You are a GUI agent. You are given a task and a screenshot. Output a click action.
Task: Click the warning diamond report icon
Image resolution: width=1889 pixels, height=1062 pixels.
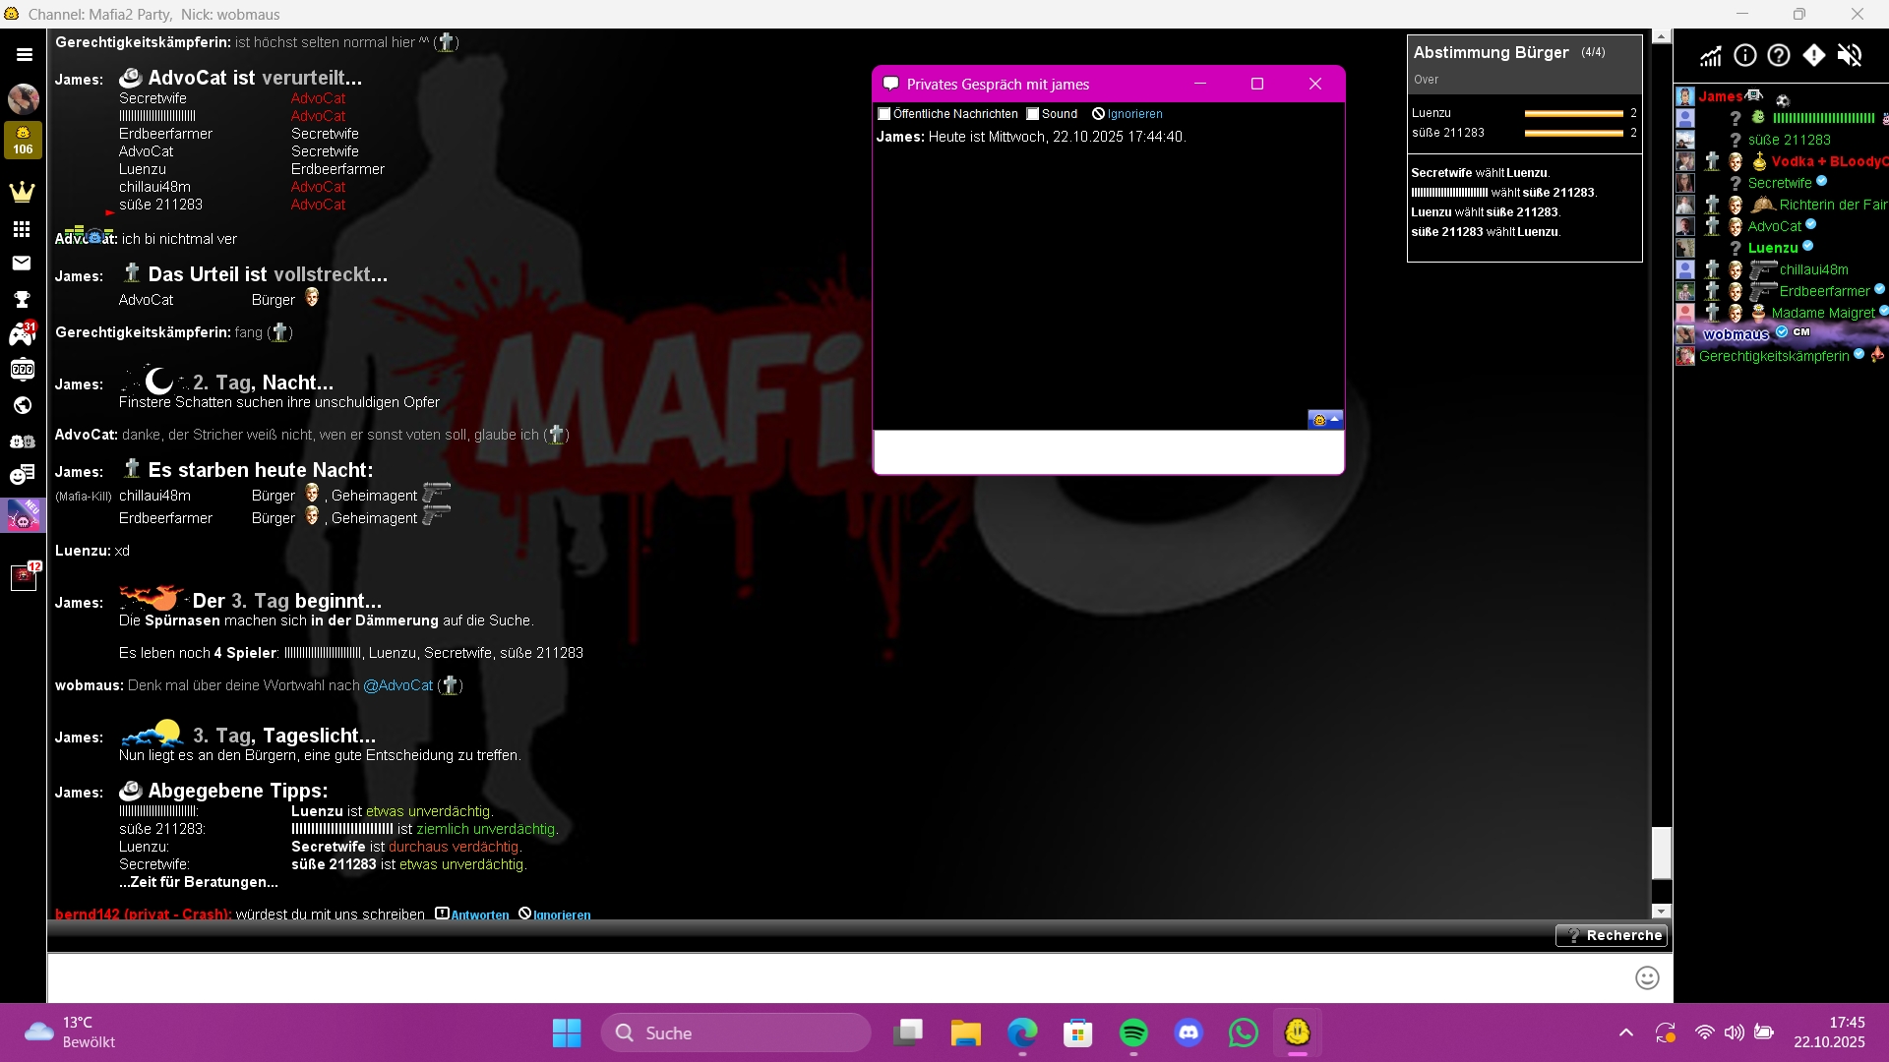pyautogui.click(x=1813, y=56)
